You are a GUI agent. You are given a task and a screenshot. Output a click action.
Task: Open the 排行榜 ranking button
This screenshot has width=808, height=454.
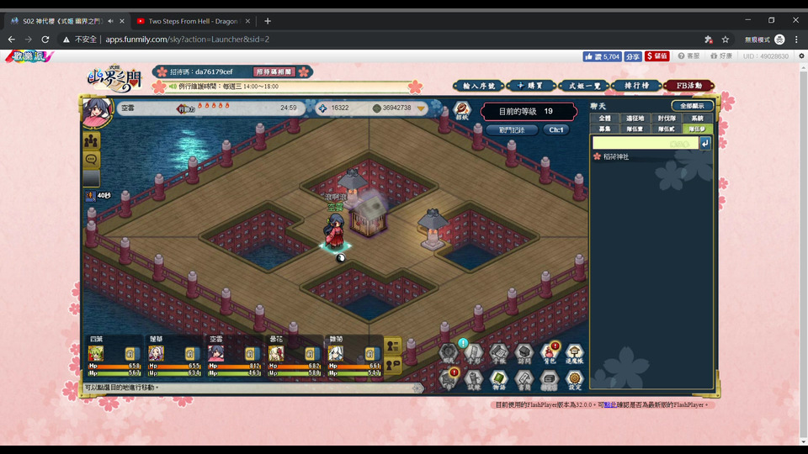pyautogui.click(x=636, y=86)
